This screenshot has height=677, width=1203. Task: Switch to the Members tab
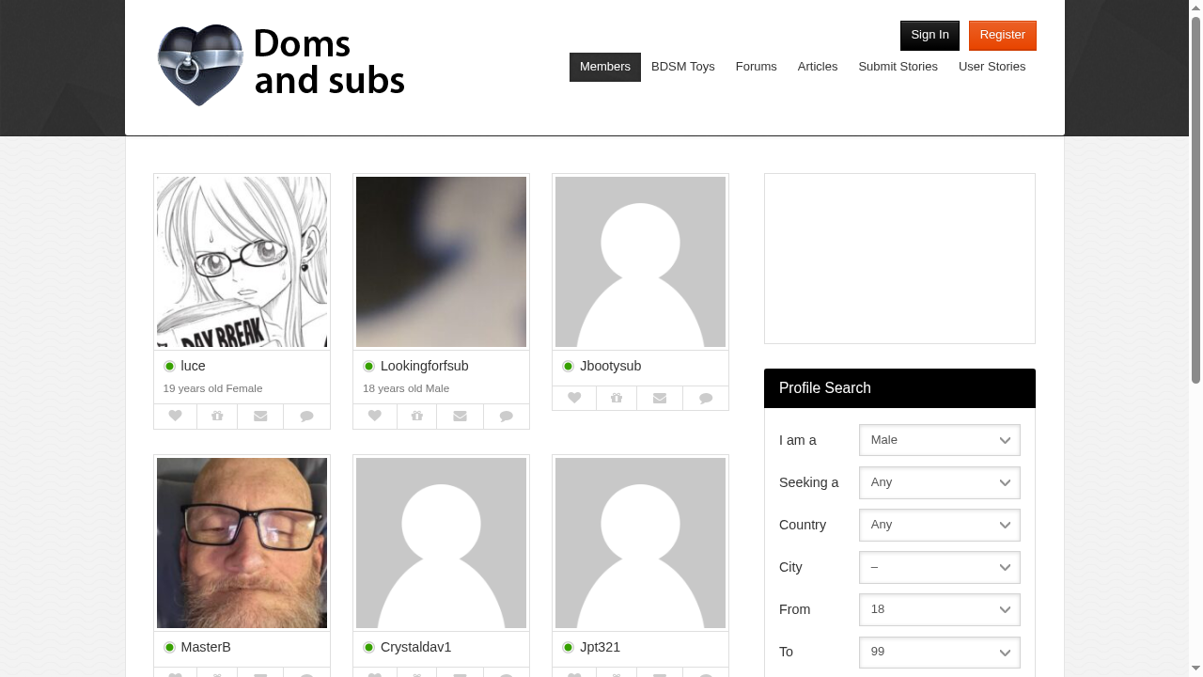(x=604, y=67)
